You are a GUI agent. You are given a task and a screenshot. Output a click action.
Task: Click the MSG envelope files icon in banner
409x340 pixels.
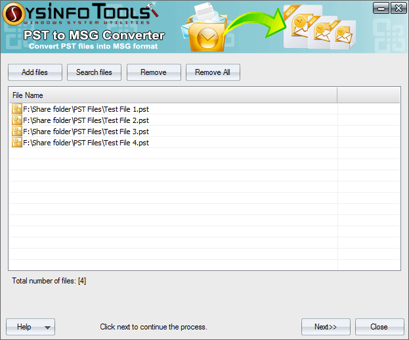318,28
